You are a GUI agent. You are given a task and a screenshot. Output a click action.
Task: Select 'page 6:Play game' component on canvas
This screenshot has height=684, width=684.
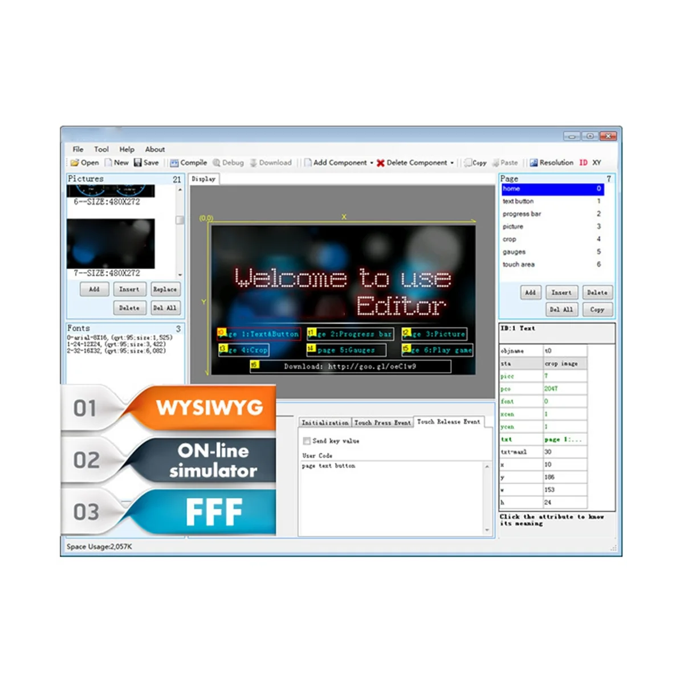[438, 350]
